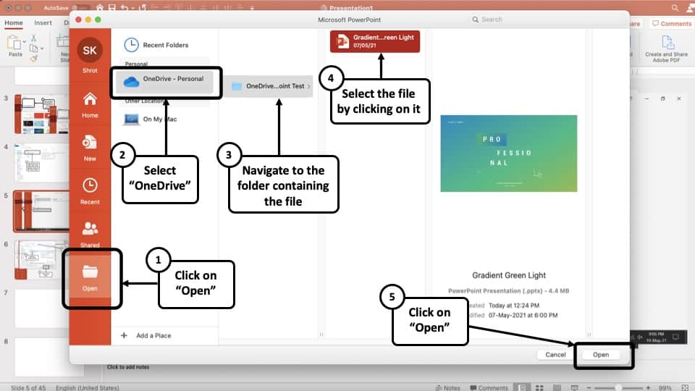Click the OneDrive...oint Test folder icon
The image size is (695, 391).
(x=237, y=86)
